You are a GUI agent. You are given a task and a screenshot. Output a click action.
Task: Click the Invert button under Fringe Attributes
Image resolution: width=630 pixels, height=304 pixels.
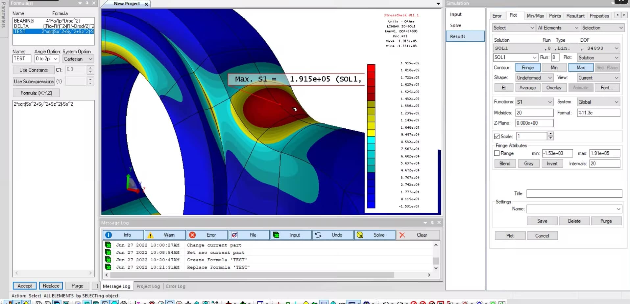(x=552, y=163)
